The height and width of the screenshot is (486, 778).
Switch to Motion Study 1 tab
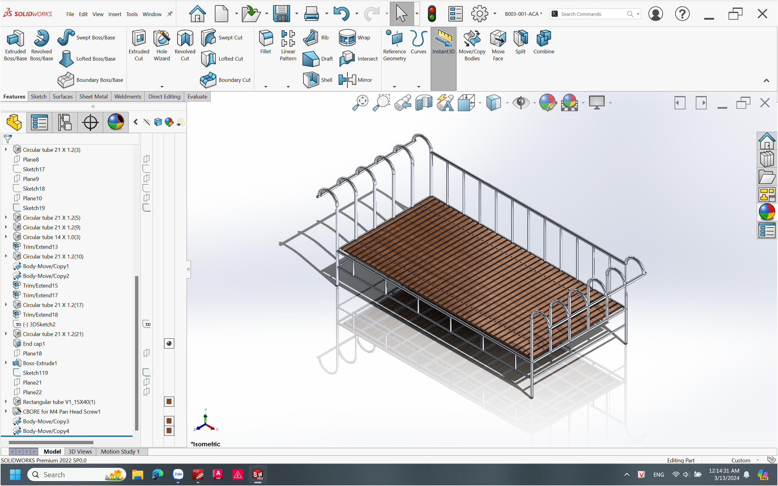(x=120, y=451)
